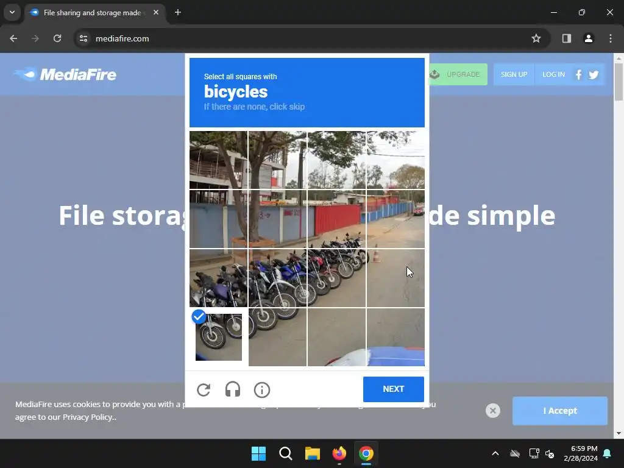Image resolution: width=624 pixels, height=468 pixels.
Task: Log in with Twitter icon
Action: click(x=594, y=75)
